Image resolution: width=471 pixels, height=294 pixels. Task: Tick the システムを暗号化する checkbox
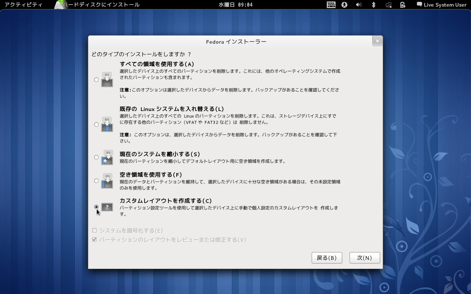[x=95, y=230]
